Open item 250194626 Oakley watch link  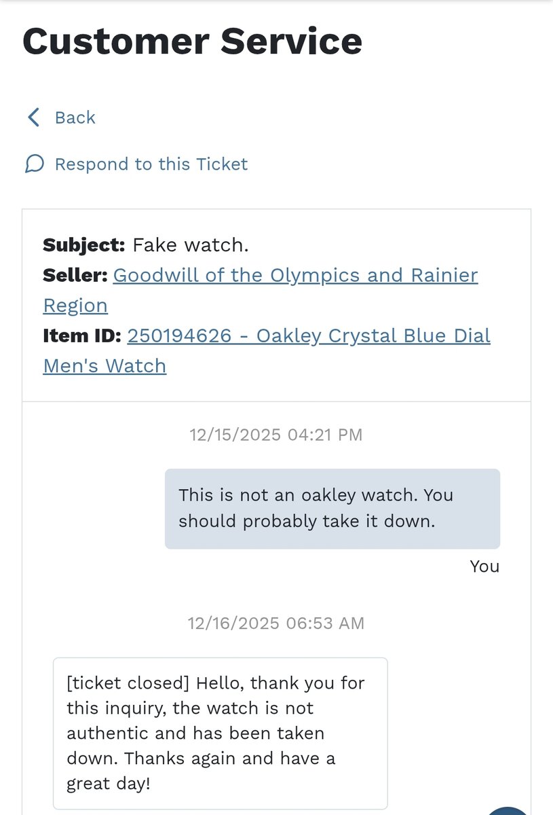[308, 336]
